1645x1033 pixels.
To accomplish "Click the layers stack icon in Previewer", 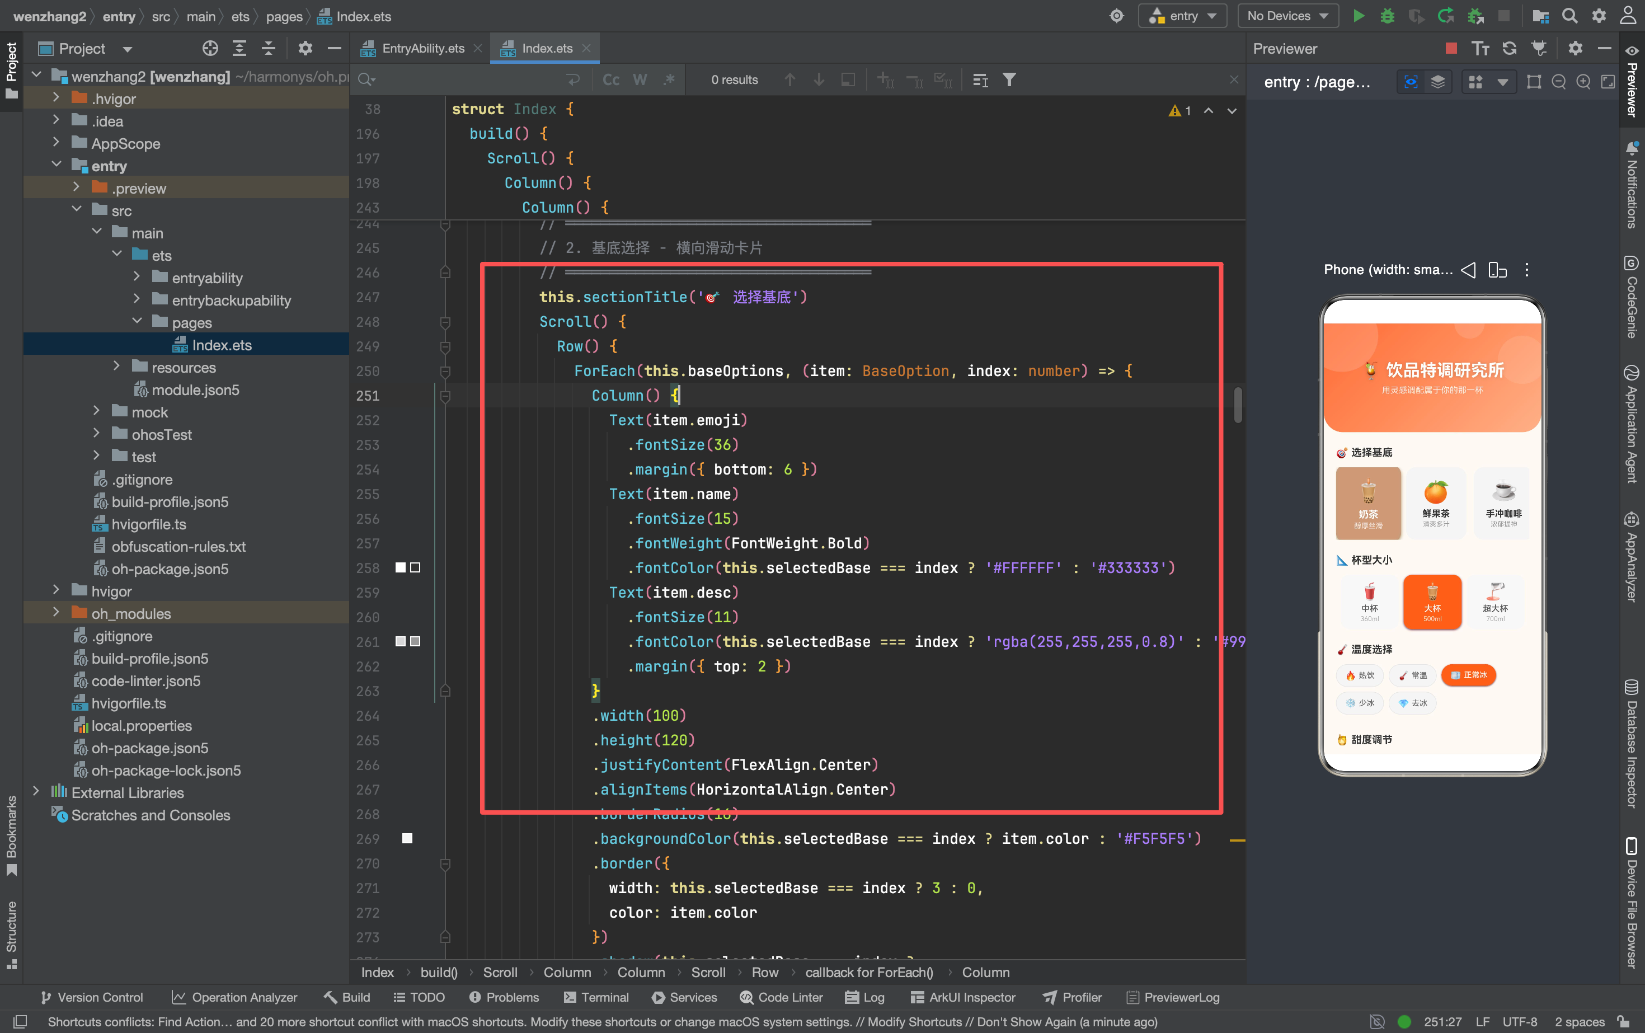I will click(x=1437, y=82).
